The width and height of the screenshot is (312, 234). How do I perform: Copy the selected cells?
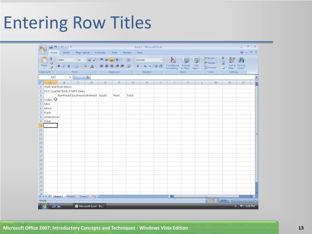[x=51, y=63]
